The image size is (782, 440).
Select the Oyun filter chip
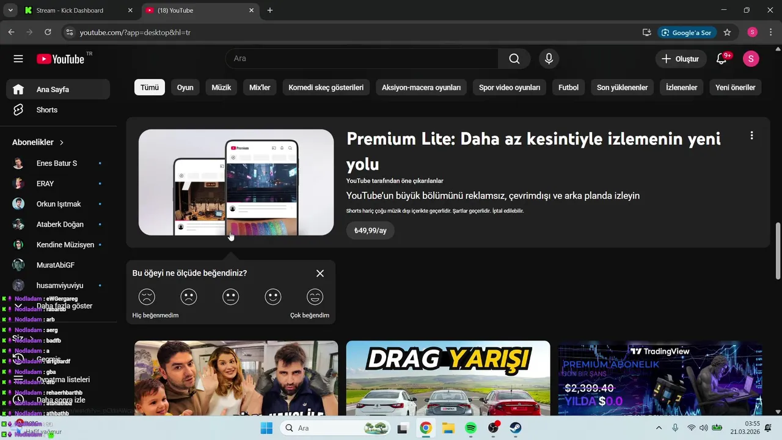pos(185,87)
